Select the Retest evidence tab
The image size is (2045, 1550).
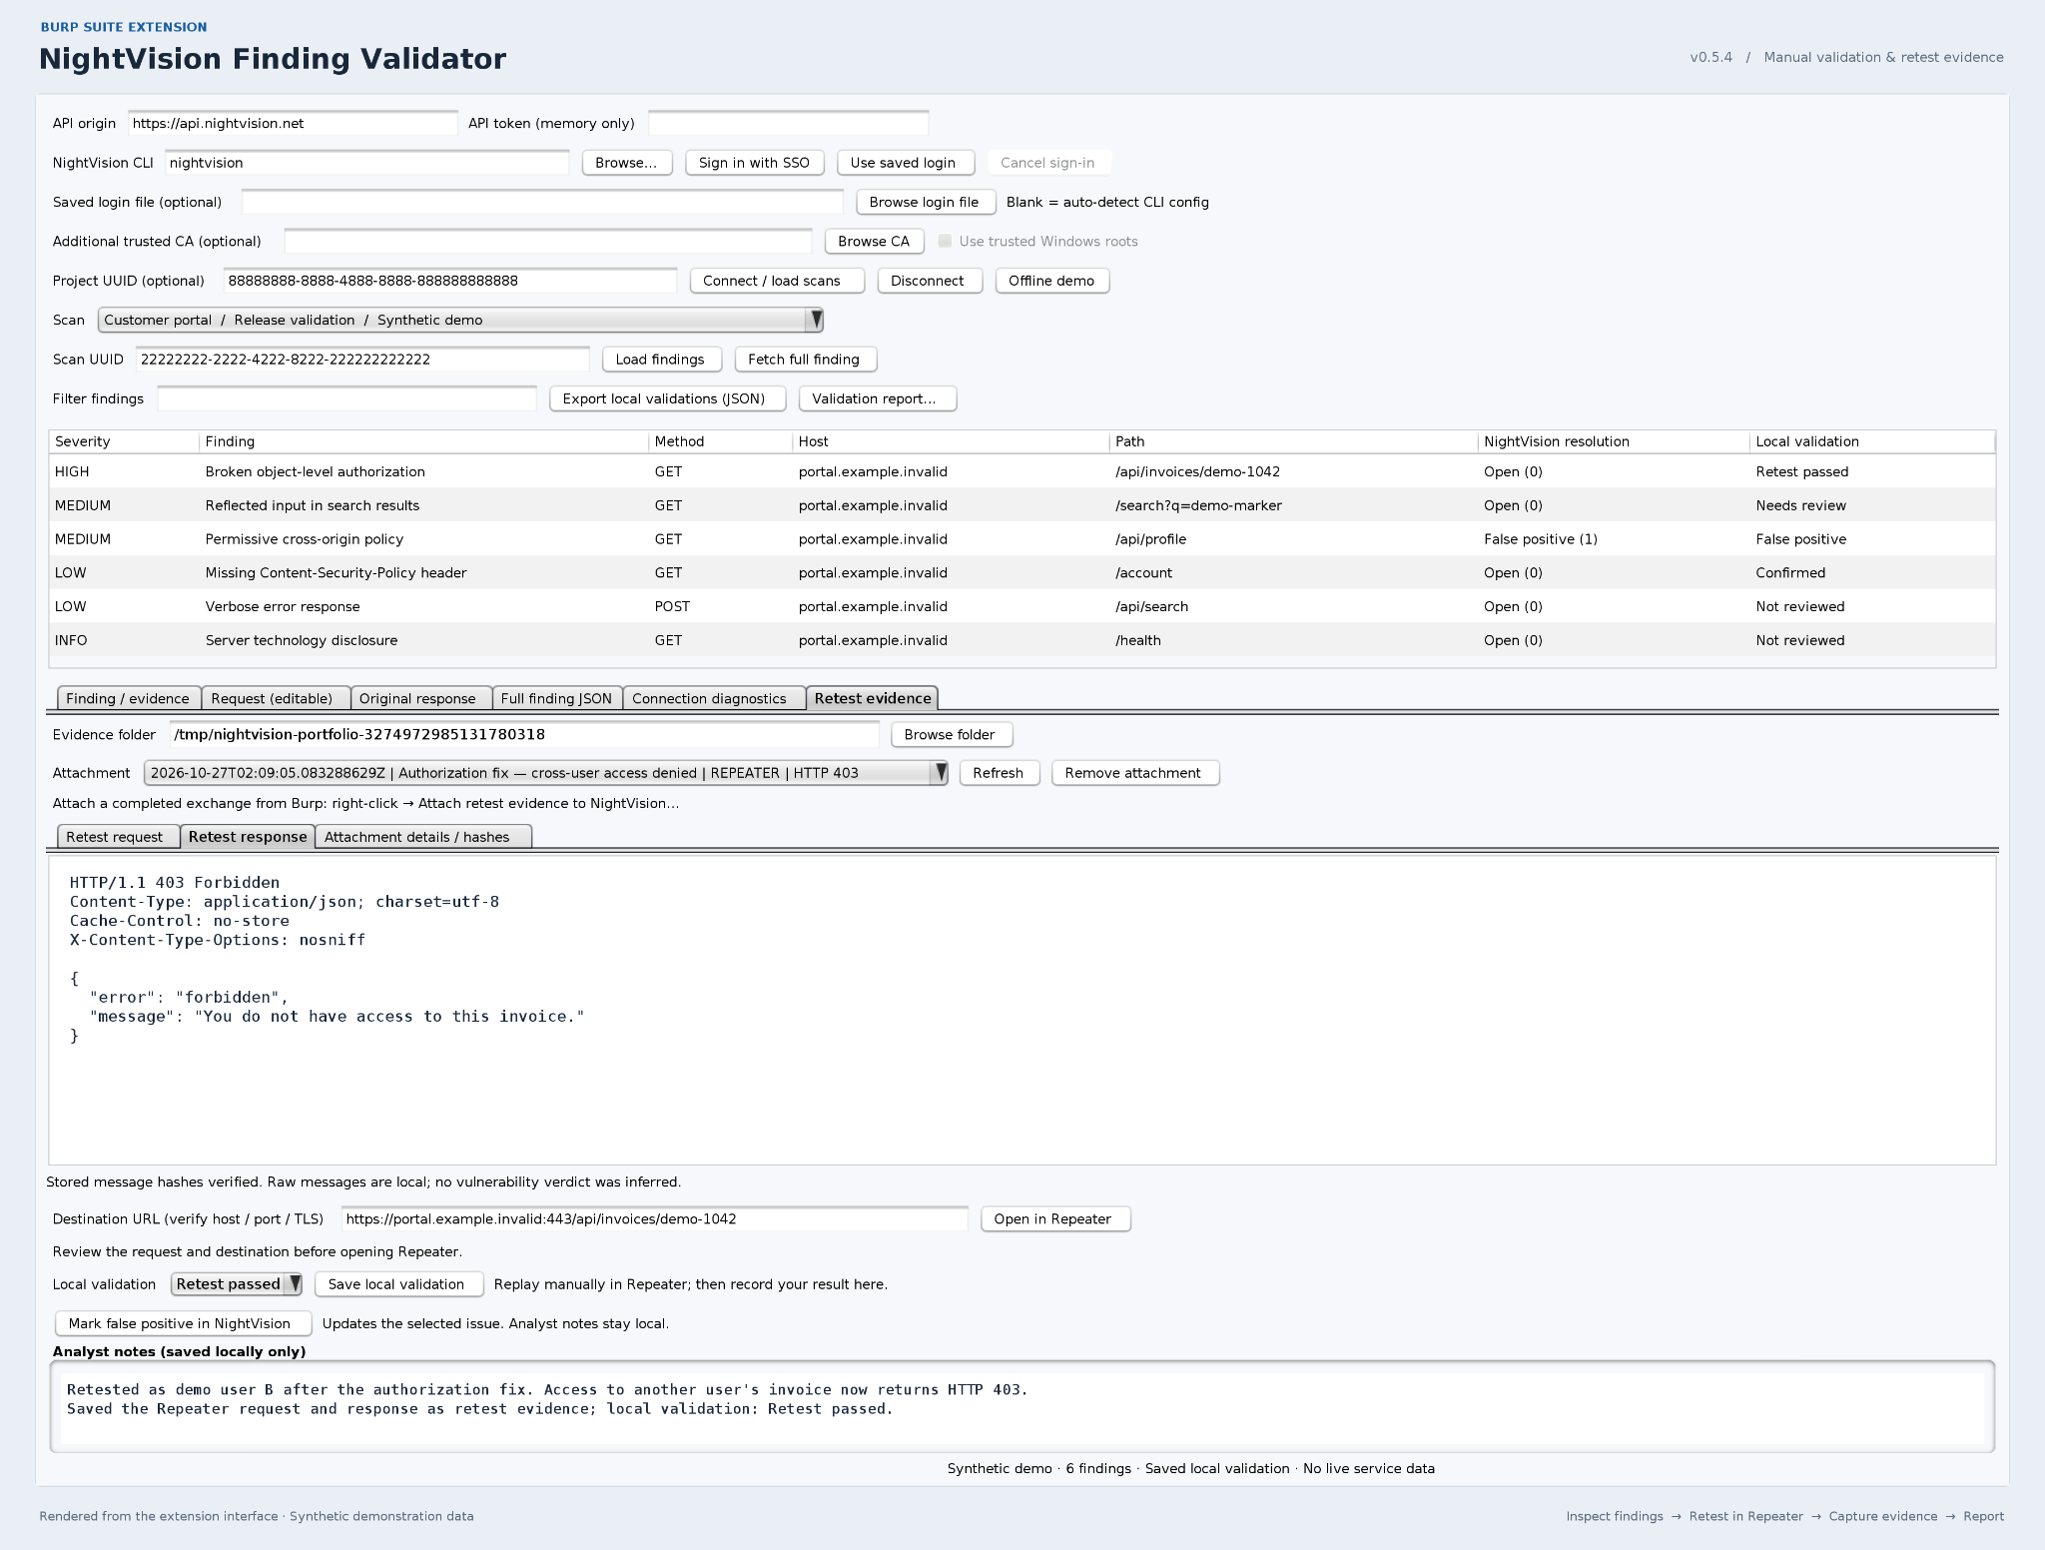(872, 698)
